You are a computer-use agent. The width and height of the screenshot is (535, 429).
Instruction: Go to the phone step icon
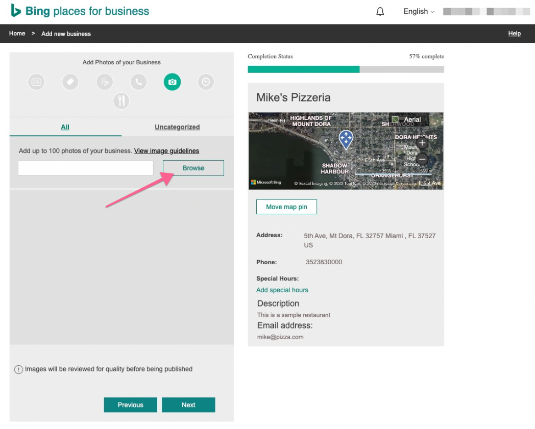138,82
